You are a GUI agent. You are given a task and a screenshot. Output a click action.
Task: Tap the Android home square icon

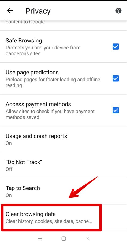(x=63, y=238)
